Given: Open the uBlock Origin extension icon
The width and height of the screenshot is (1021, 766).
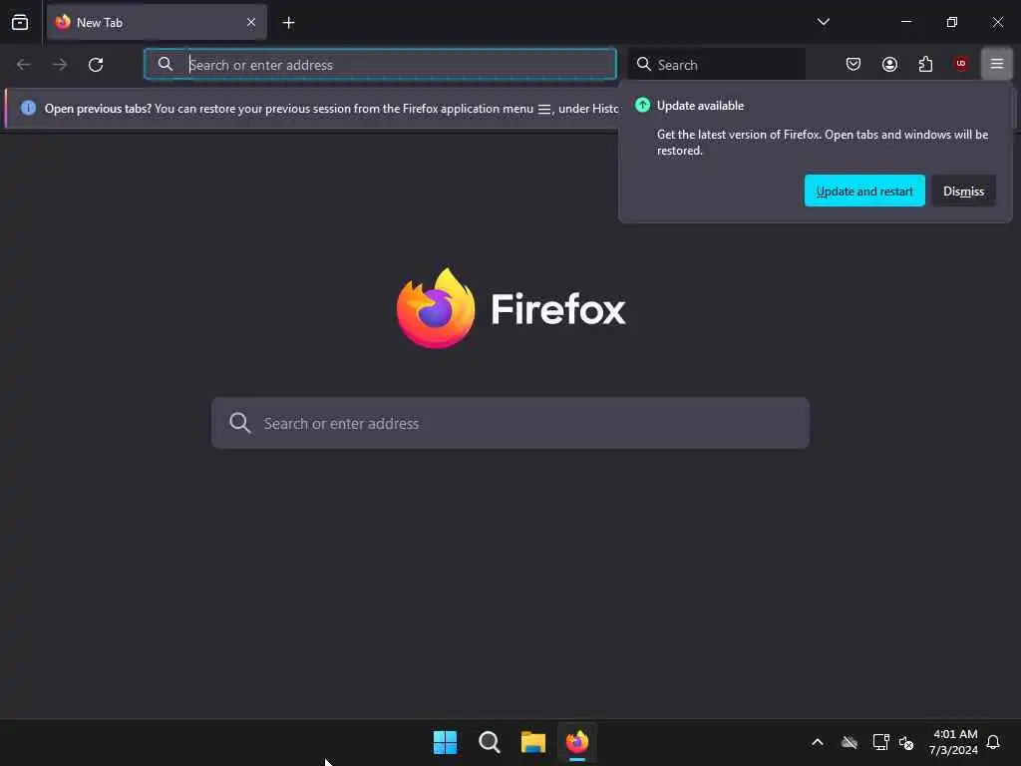Looking at the screenshot, I should tap(961, 63).
